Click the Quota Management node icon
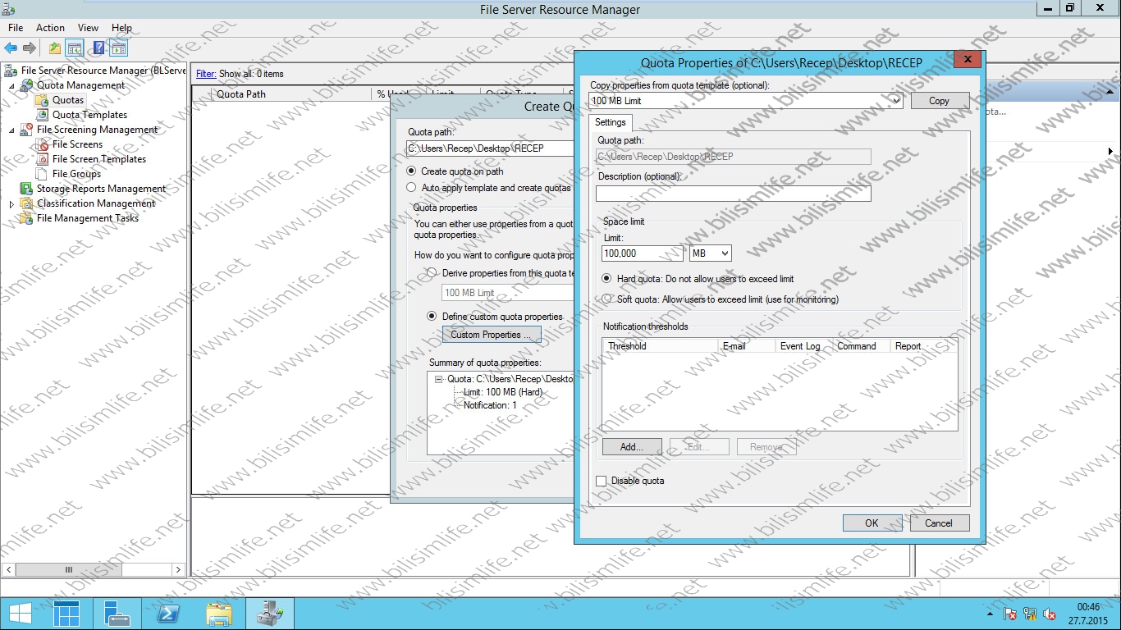The image size is (1121, 630). 27,85
